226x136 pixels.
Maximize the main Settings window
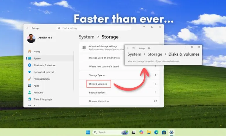(152, 27)
